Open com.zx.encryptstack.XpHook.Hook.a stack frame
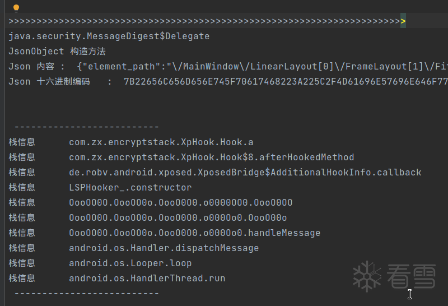Image resolution: width=448 pixels, height=306 pixels. pos(161,142)
